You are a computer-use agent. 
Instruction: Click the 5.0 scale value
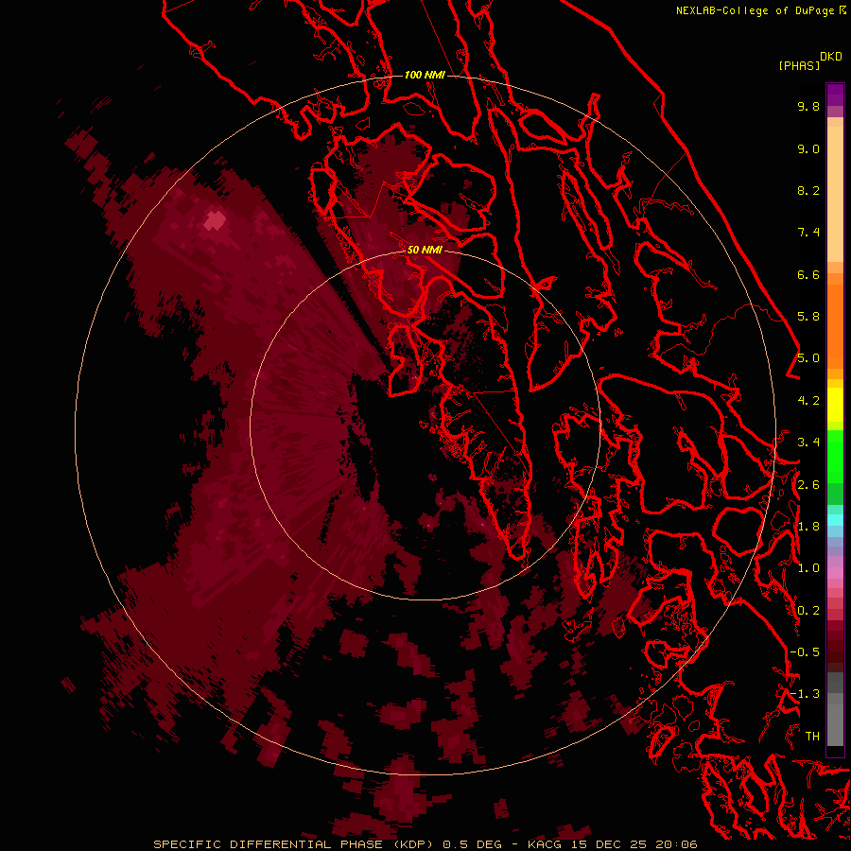pyautogui.click(x=808, y=358)
